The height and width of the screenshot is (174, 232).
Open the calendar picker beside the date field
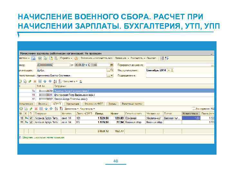(111, 65)
